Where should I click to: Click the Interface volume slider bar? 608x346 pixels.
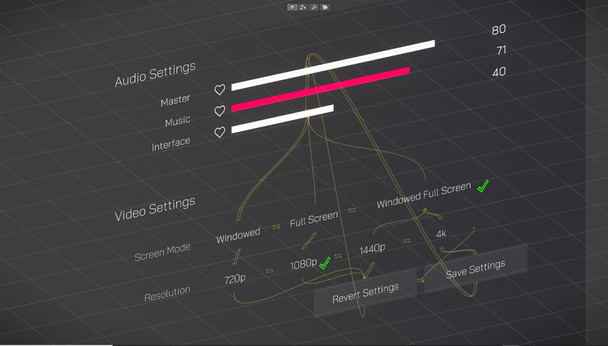[x=282, y=119]
